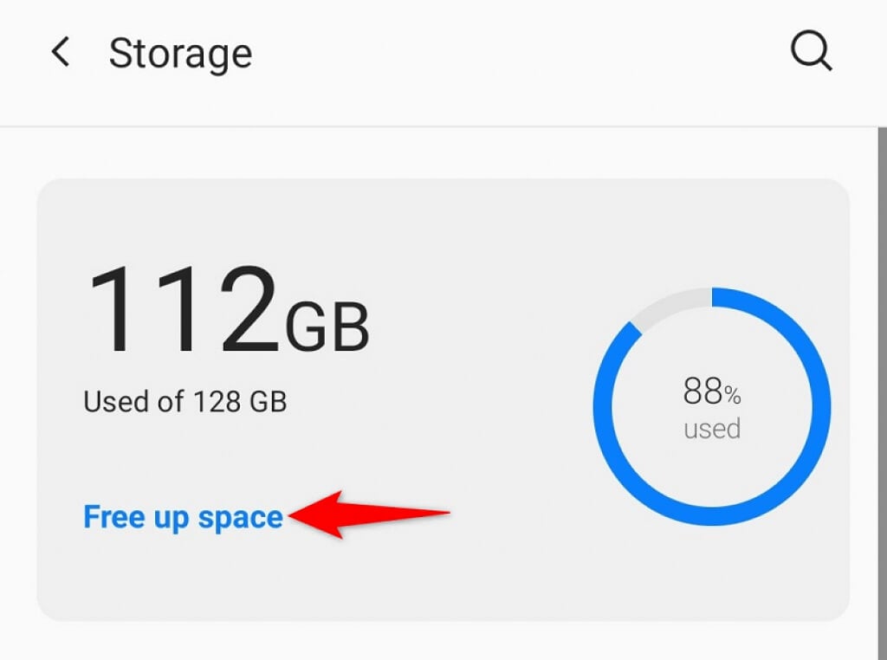Screen dimensions: 887x660
Task: Tap the back arrow in the header
Action: click(61, 53)
